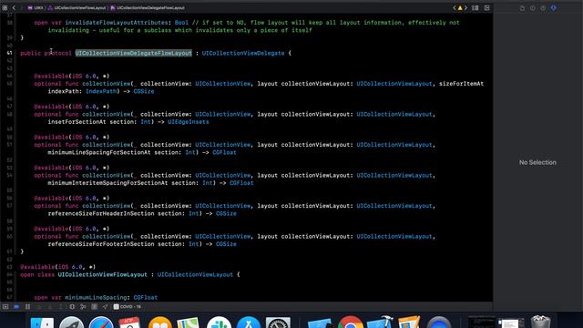Screen dimensions: 583x328
Task: Click referenceSizeForFooterInSection parameter label
Action: tap(101, 244)
